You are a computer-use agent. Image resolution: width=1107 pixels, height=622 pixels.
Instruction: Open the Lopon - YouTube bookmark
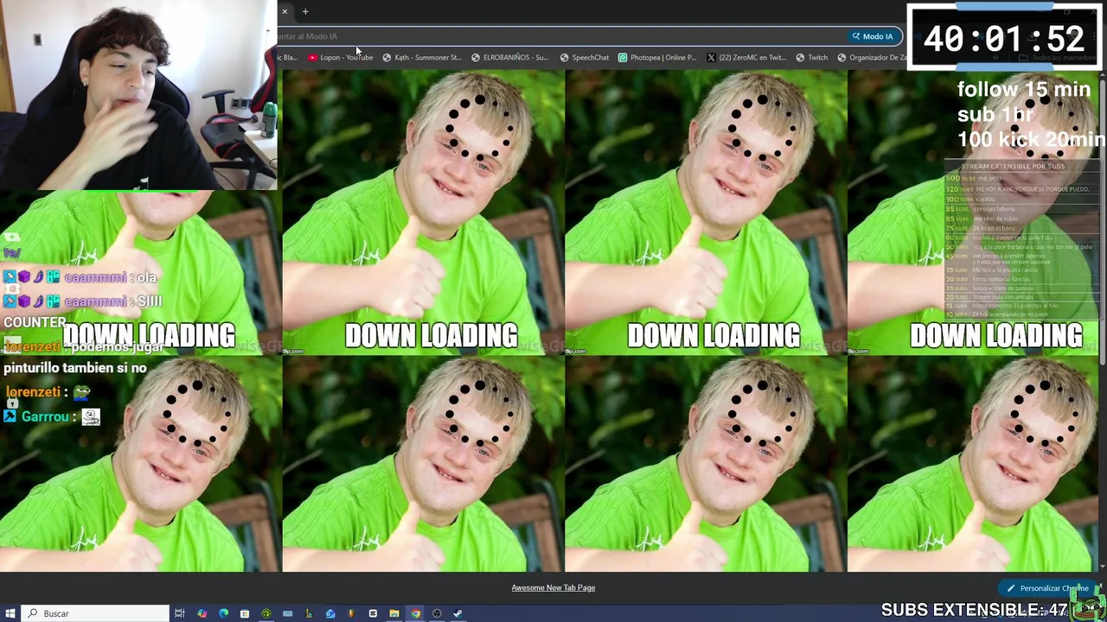pos(341,57)
